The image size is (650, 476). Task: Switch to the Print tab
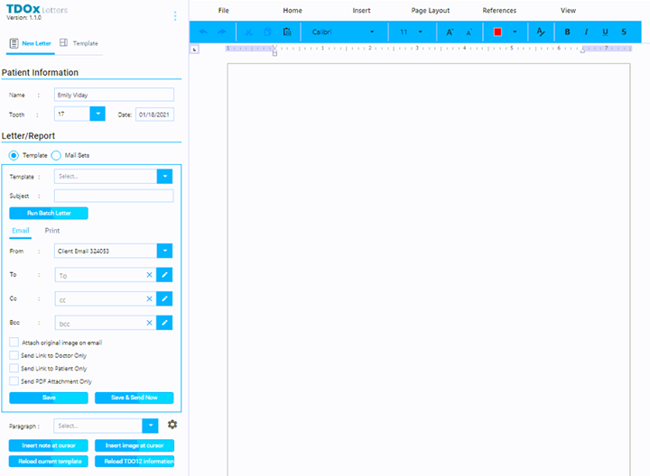click(x=52, y=231)
